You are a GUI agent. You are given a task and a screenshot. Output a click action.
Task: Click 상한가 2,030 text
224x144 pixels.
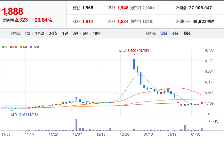click(x=141, y=8)
